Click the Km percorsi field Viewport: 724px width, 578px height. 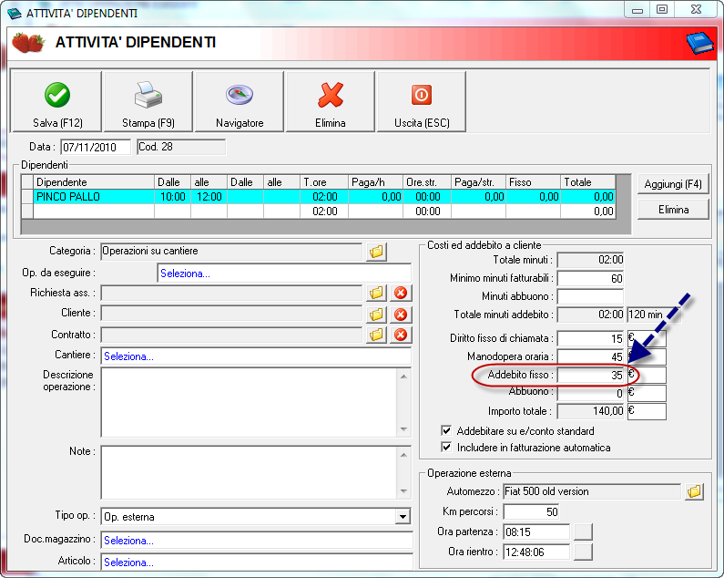[531, 511]
